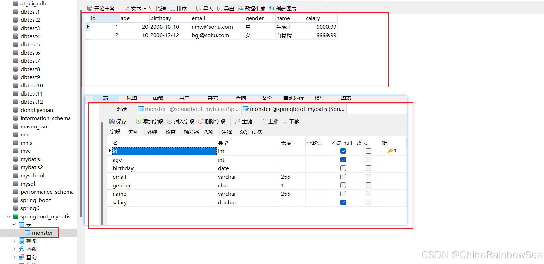The width and height of the screenshot is (544, 264).
Task: Click the Import (导入) toolbar icon
Action: 199,9
